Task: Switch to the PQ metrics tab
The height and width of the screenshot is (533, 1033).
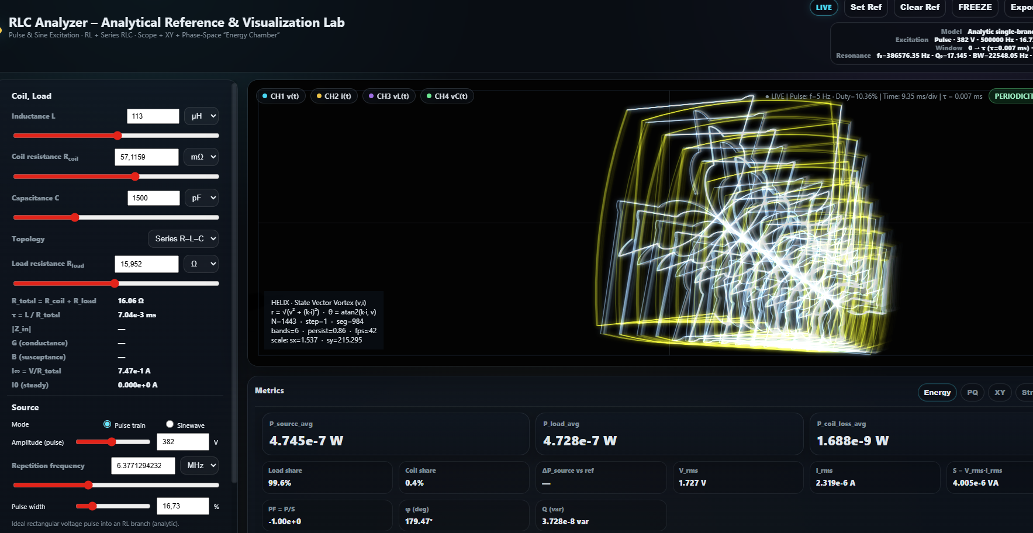Action: tap(972, 393)
